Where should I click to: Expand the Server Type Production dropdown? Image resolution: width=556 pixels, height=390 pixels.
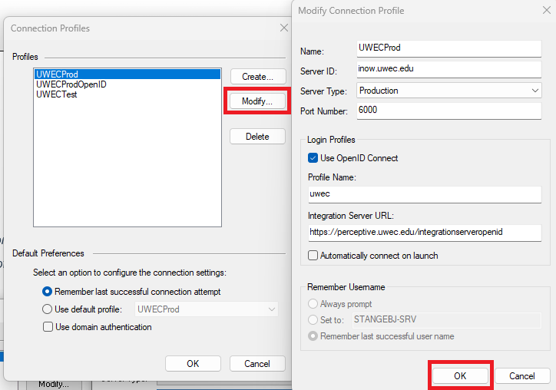pos(449,91)
